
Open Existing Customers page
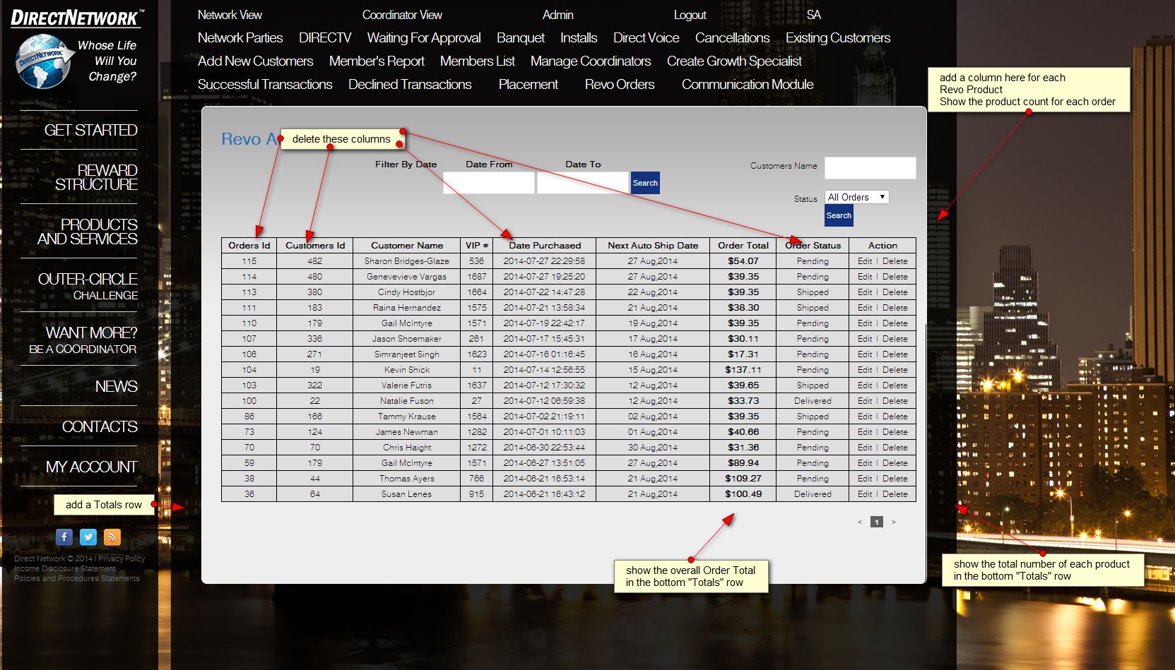tap(838, 38)
